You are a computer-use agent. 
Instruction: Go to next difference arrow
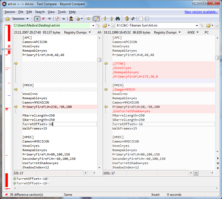coord(105,19)
